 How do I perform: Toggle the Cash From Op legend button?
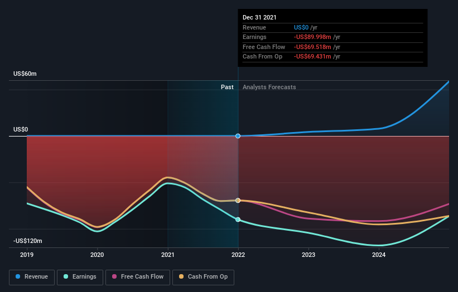(203, 277)
